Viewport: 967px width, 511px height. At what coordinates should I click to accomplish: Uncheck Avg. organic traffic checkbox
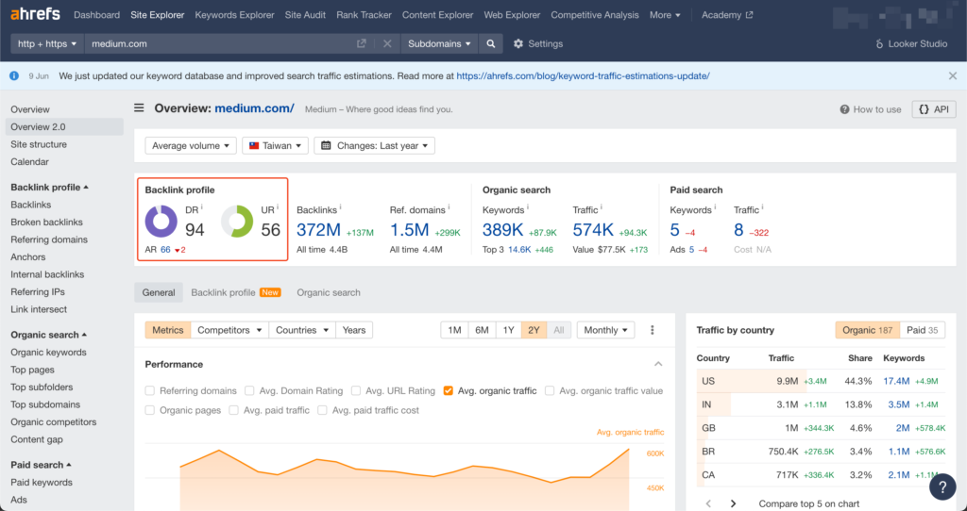click(x=449, y=390)
